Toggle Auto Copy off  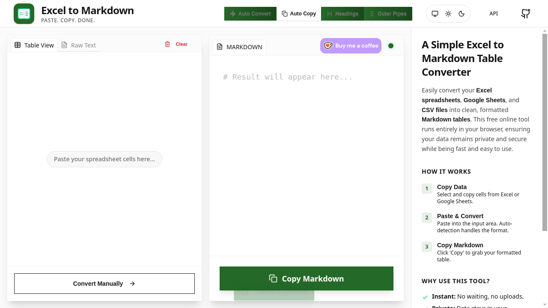tap(298, 13)
